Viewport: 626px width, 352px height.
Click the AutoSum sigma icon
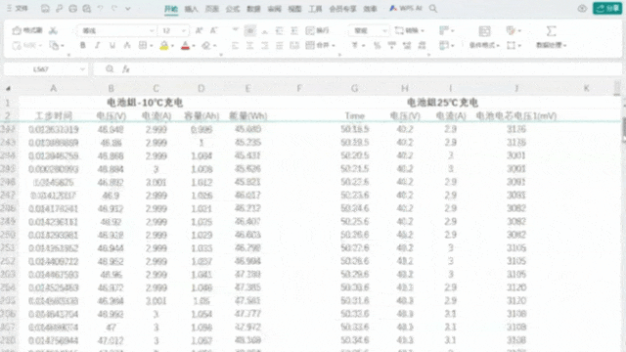pos(551,31)
